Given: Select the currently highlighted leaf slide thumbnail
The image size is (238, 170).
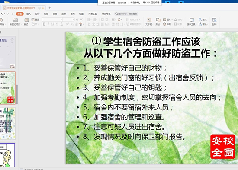Looking at the screenshot, I should point(8,88).
